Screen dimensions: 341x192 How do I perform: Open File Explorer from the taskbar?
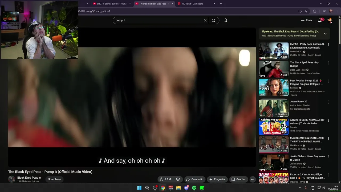click(x=178, y=188)
